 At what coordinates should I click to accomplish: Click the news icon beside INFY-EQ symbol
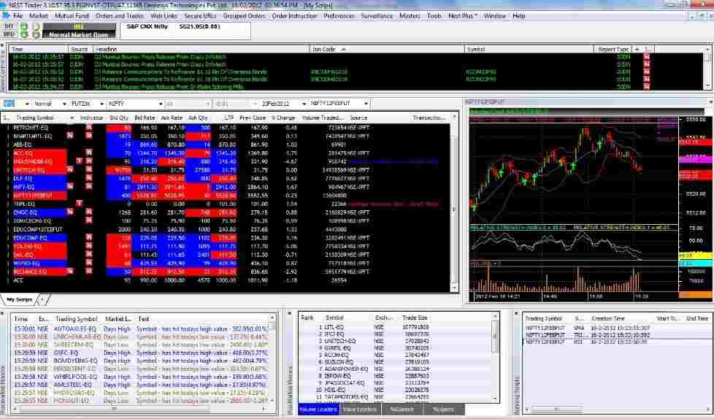coord(70,187)
